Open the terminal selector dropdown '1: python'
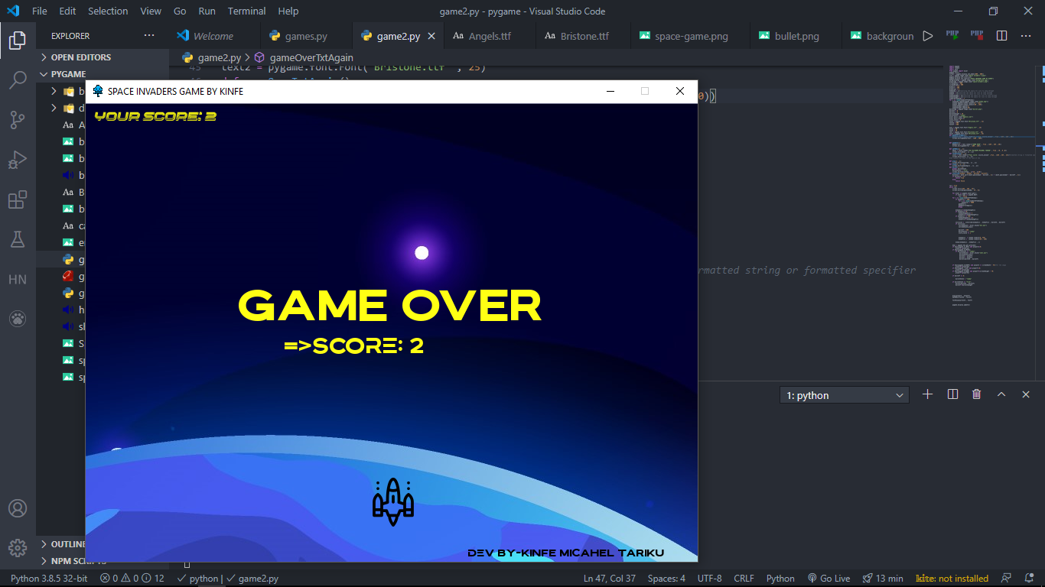1045x587 pixels. pyautogui.click(x=845, y=395)
